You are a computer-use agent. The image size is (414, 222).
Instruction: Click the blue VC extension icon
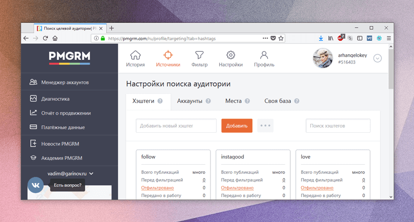click(x=369, y=38)
